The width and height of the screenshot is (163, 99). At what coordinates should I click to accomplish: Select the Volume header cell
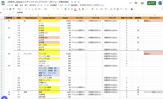click(65, 18)
